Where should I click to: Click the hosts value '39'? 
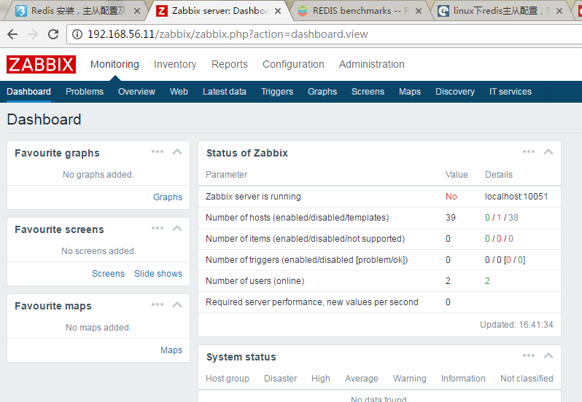click(x=451, y=218)
